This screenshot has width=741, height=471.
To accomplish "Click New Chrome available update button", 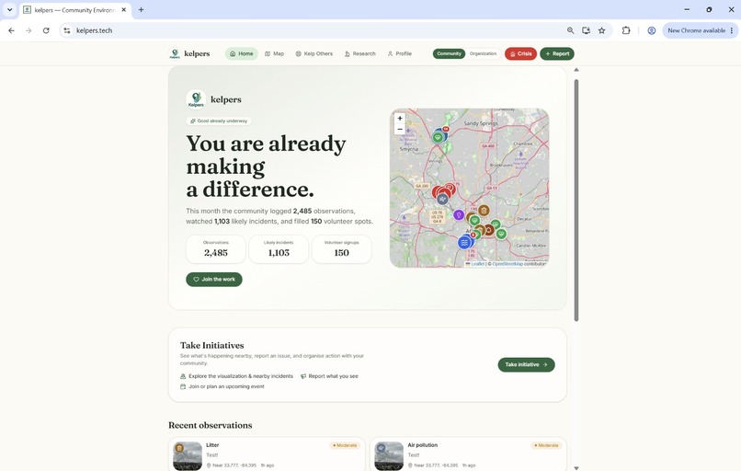I will pos(700,30).
